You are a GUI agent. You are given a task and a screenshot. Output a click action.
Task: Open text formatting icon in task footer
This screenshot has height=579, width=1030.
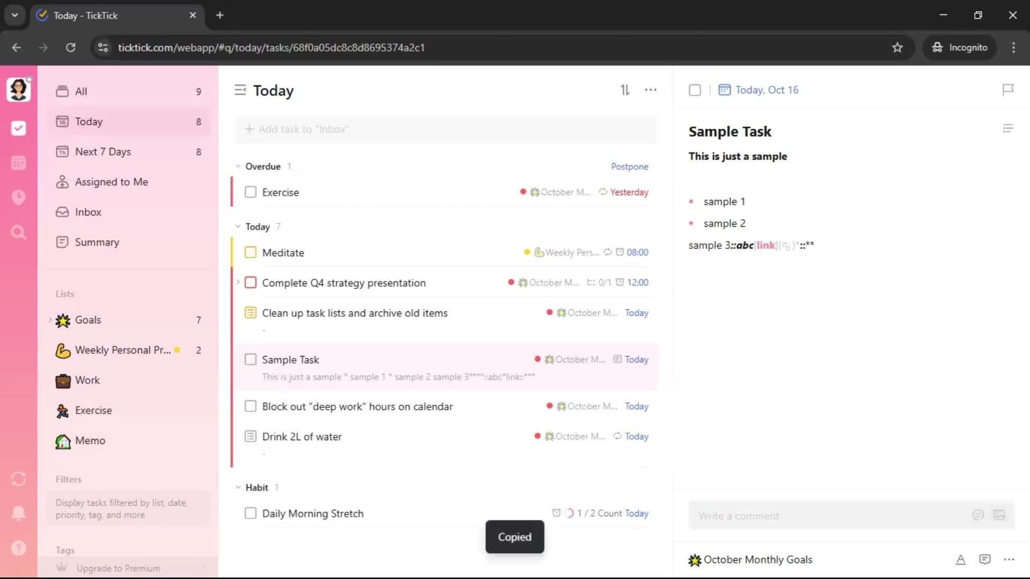coord(960,560)
